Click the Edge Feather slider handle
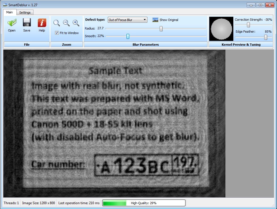This screenshot has width=277, height=209. [266, 37]
